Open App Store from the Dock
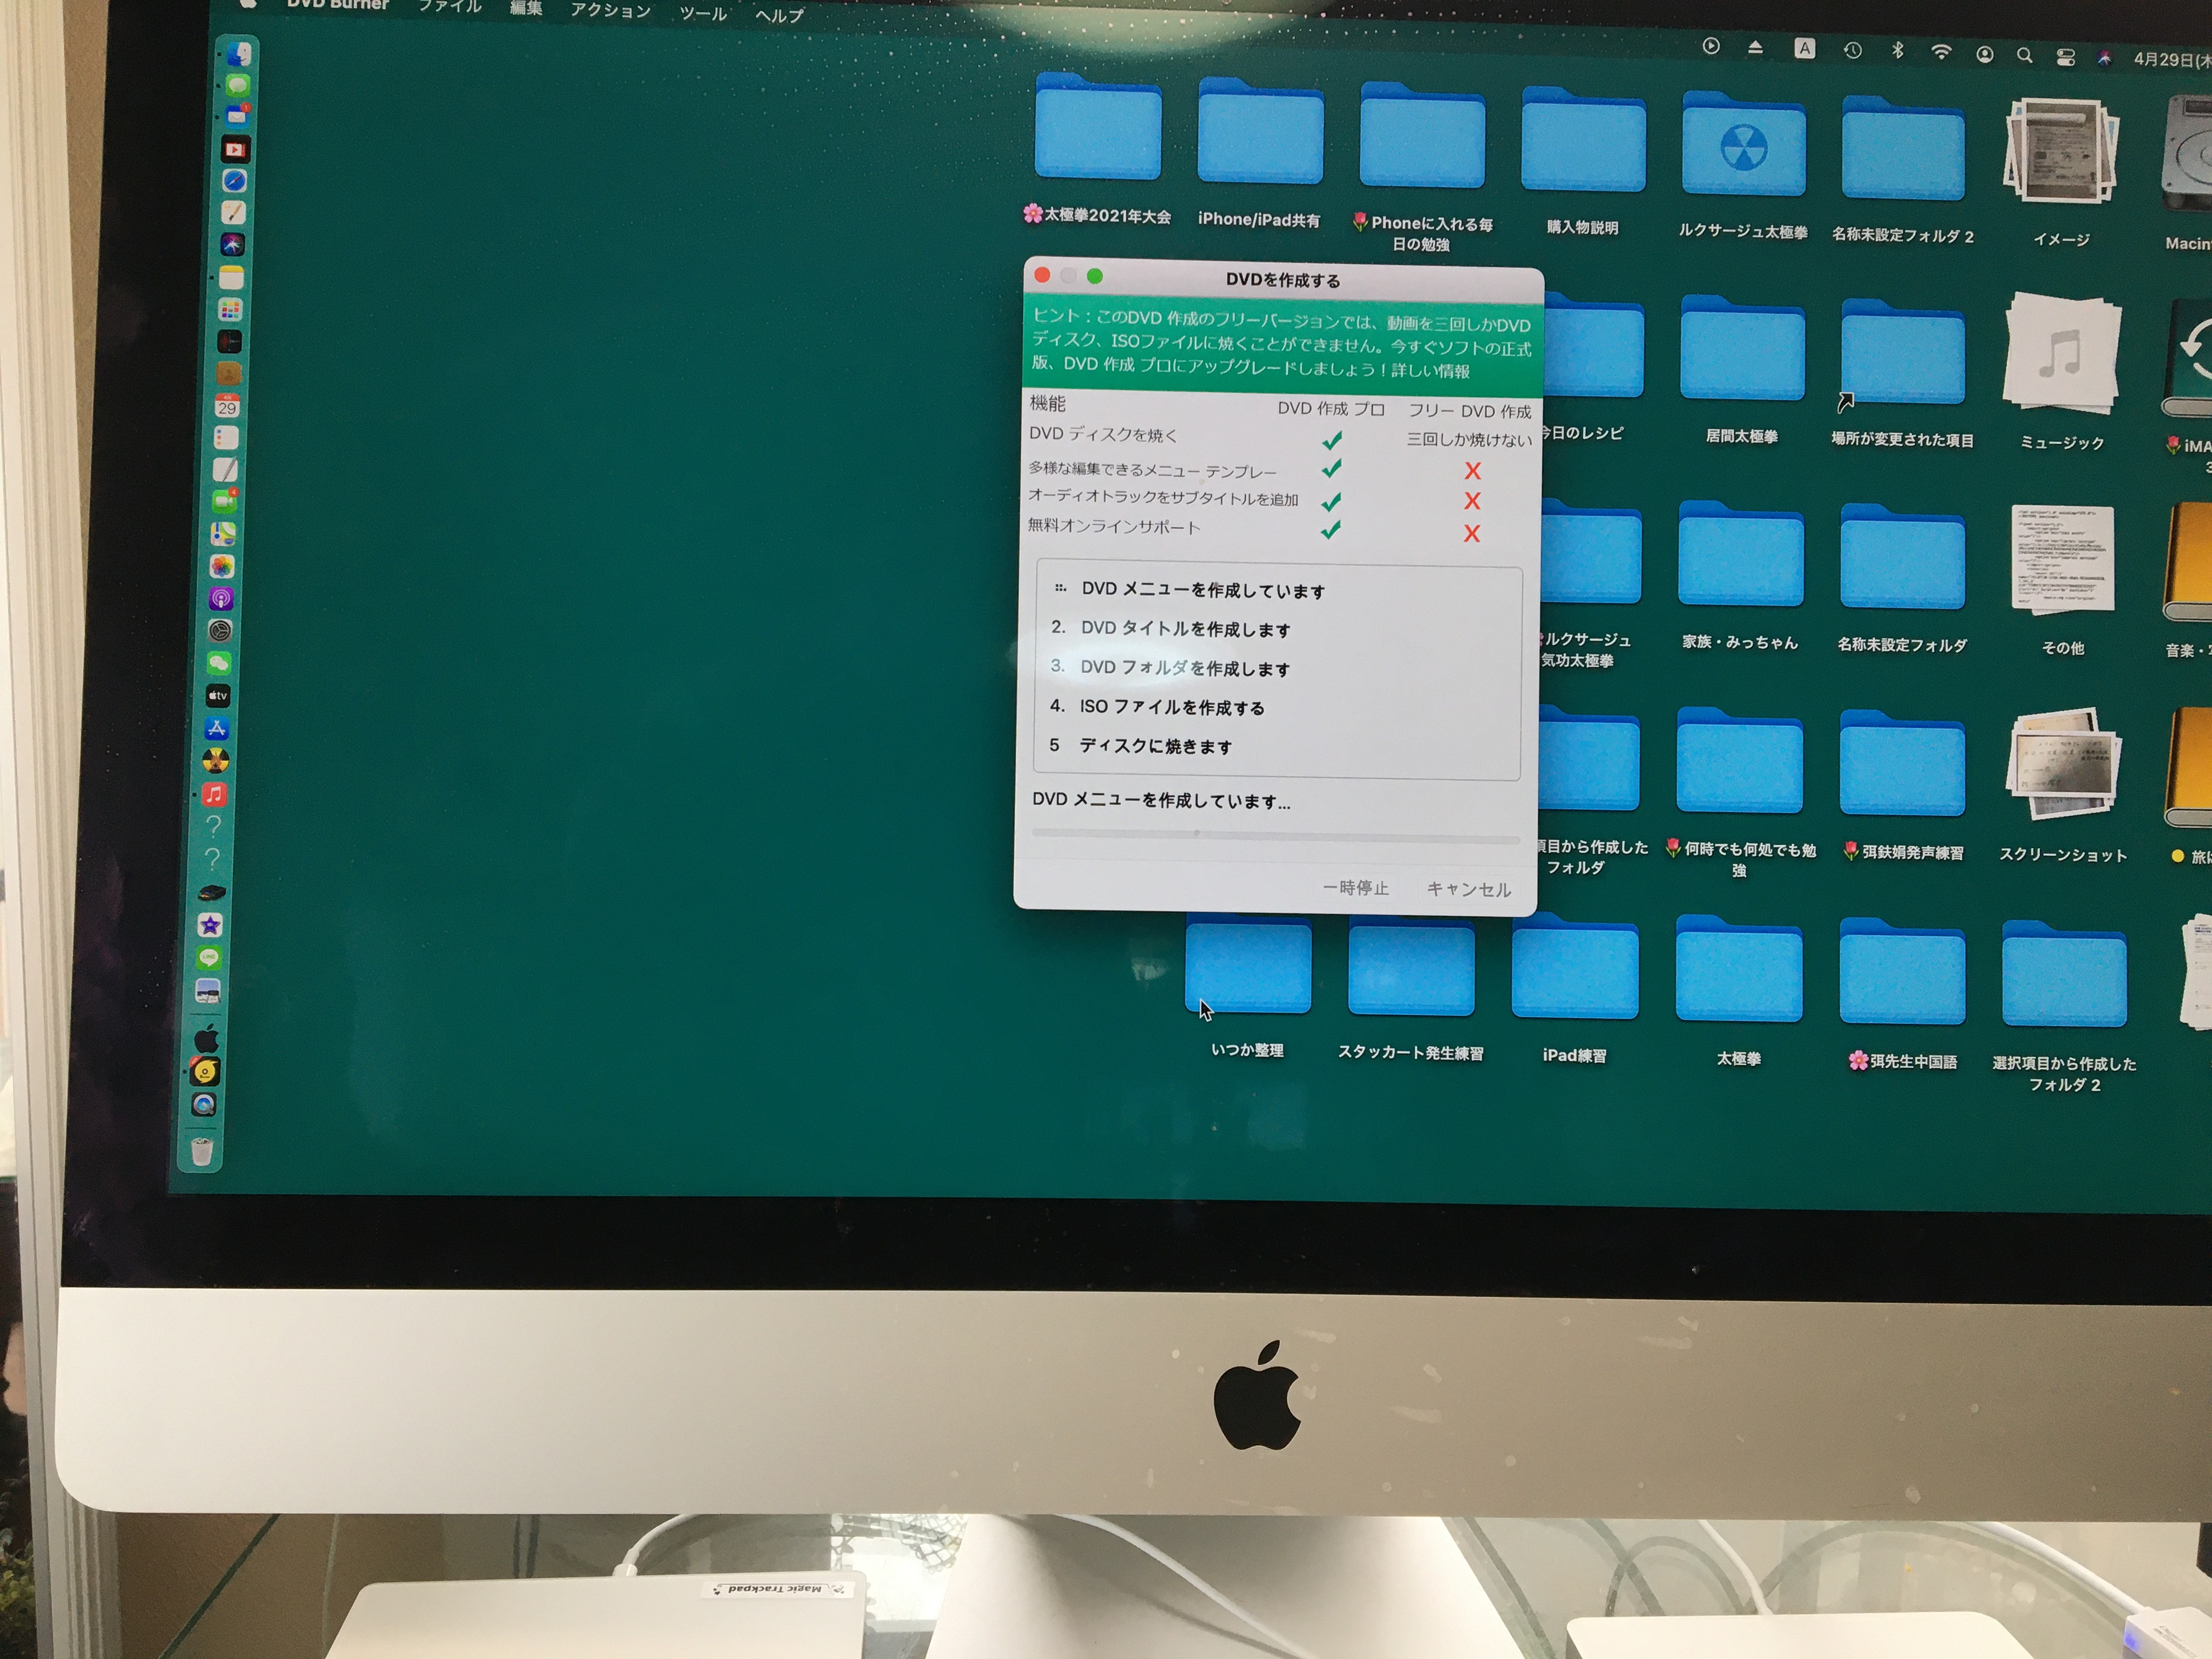2212x1659 pixels. point(217,728)
